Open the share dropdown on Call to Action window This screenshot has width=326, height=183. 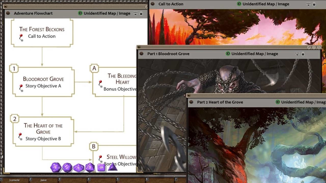pos(308,4)
